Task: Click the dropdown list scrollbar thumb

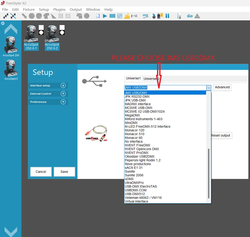Action: 208,174
